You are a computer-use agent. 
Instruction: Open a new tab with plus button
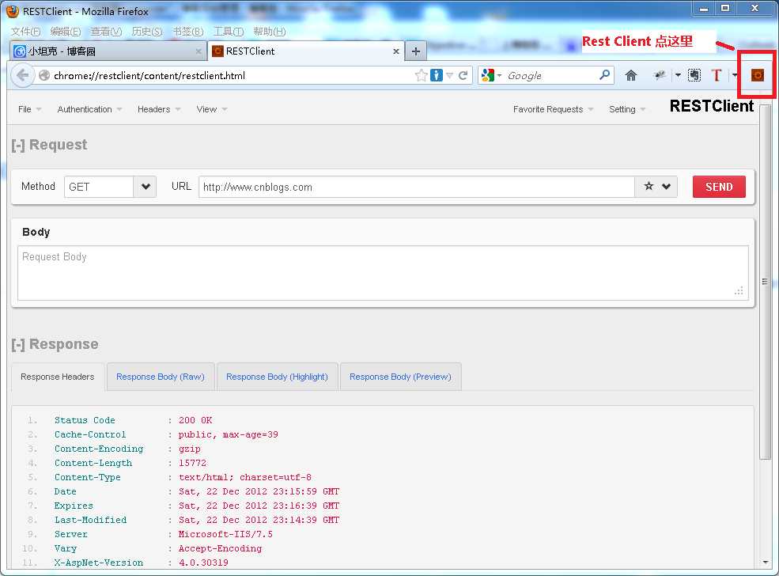416,51
